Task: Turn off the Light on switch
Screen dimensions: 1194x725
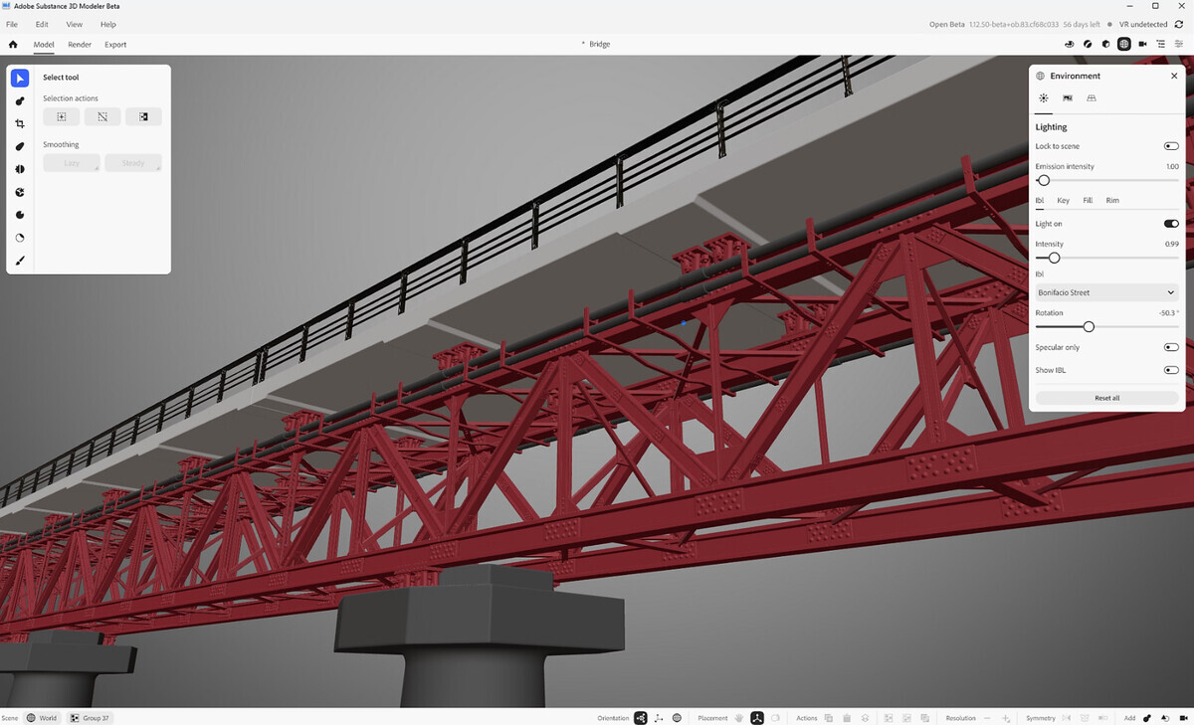Action: (1171, 224)
